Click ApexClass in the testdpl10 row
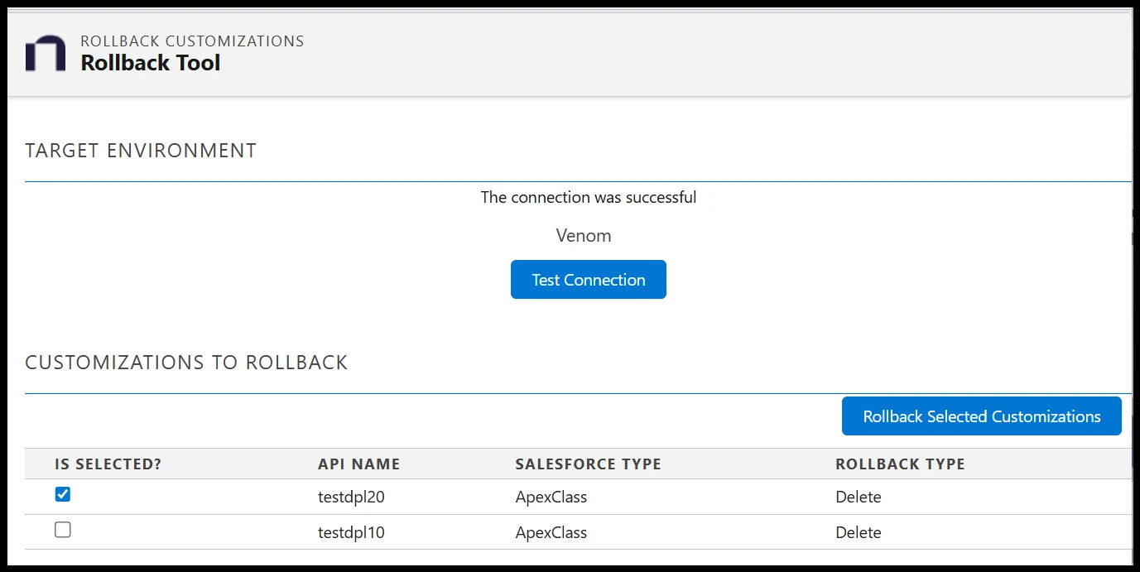1140x572 pixels. click(551, 532)
